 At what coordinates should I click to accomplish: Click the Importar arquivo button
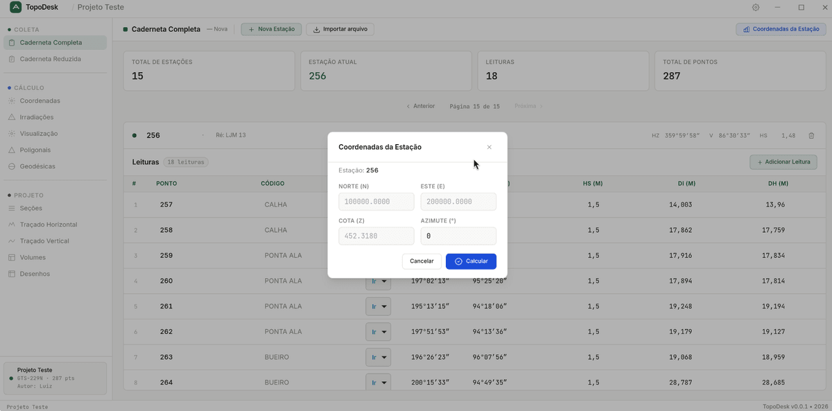[x=340, y=30]
